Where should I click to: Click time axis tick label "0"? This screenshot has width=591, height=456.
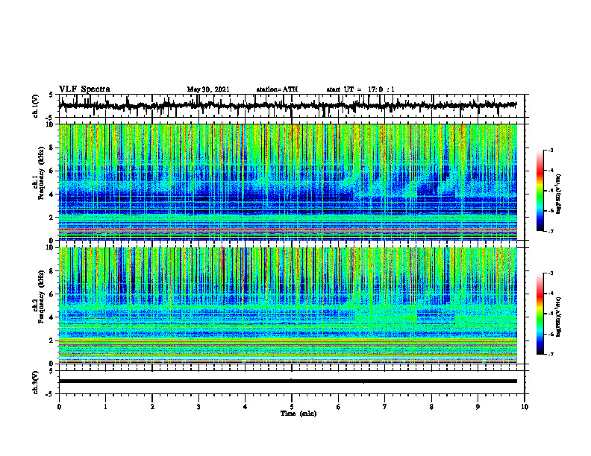[x=59, y=407]
